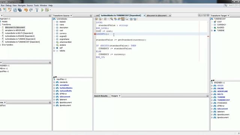This screenshot has width=240, height=135.
Task: Select the currency field in Transform Source
Action: coord(63,33)
